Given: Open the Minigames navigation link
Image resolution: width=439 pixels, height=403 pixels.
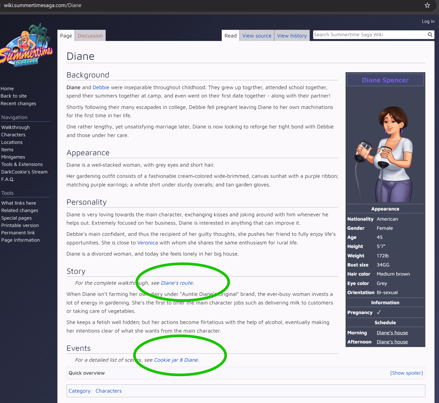Looking at the screenshot, I should [13, 157].
